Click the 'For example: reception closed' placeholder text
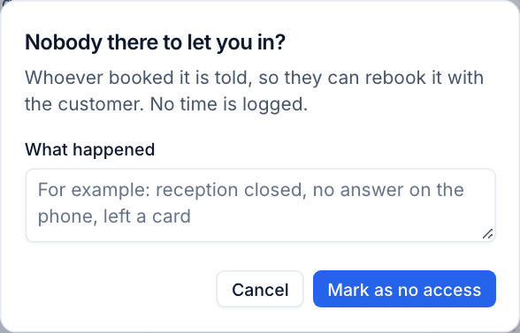 (x=171, y=190)
